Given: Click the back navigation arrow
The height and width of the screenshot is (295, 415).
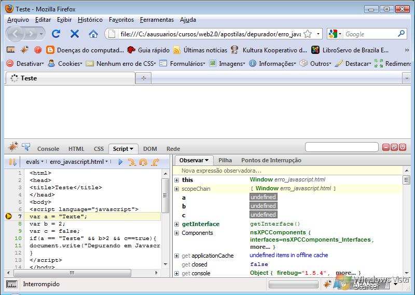Looking at the screenshot, I should [x=15, y=34].
